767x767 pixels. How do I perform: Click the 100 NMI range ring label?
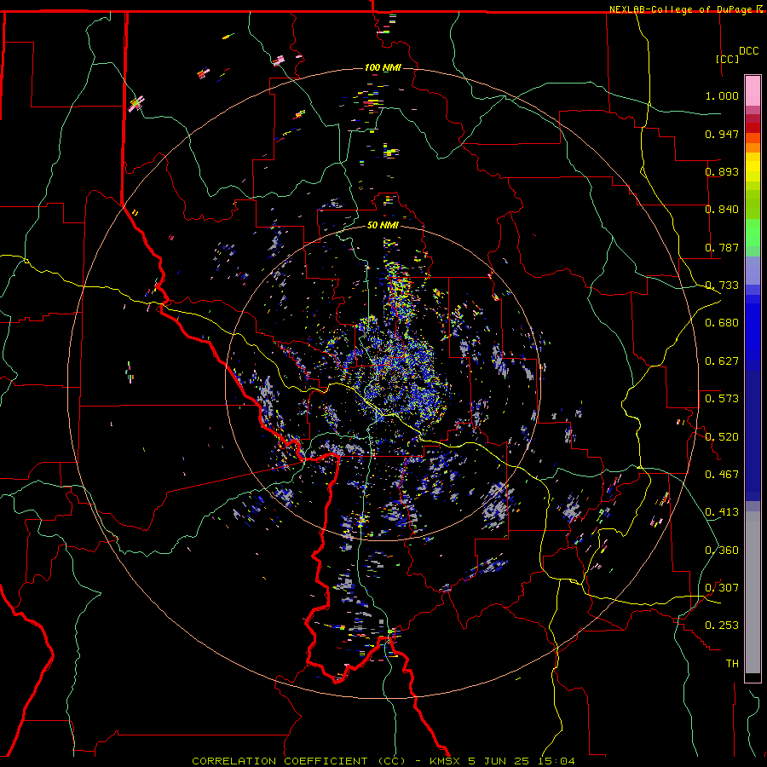(x=383, y=67)
